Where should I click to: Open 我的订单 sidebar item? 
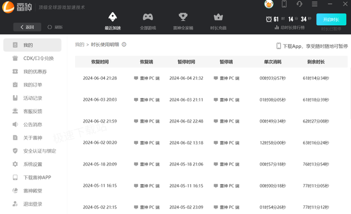[32, 85]
